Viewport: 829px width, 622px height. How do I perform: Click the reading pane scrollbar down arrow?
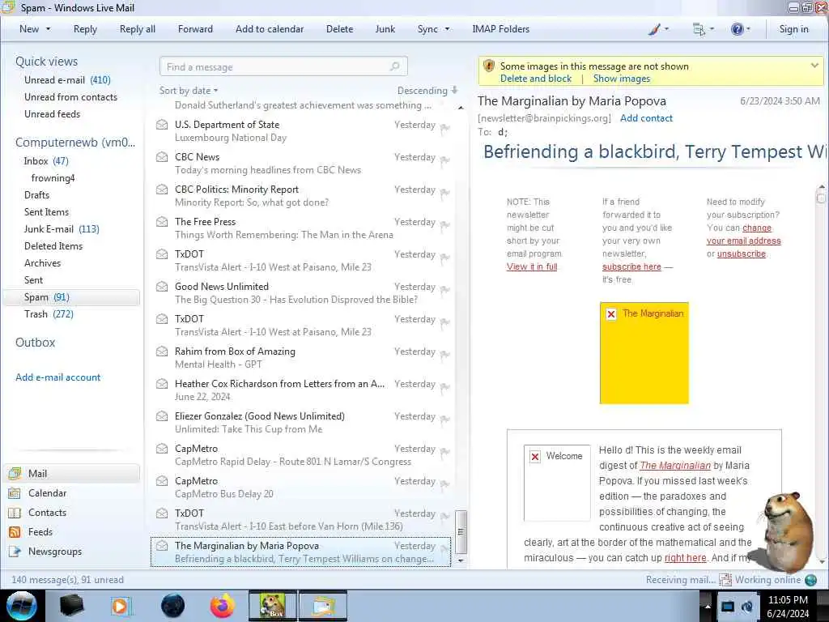821,560
